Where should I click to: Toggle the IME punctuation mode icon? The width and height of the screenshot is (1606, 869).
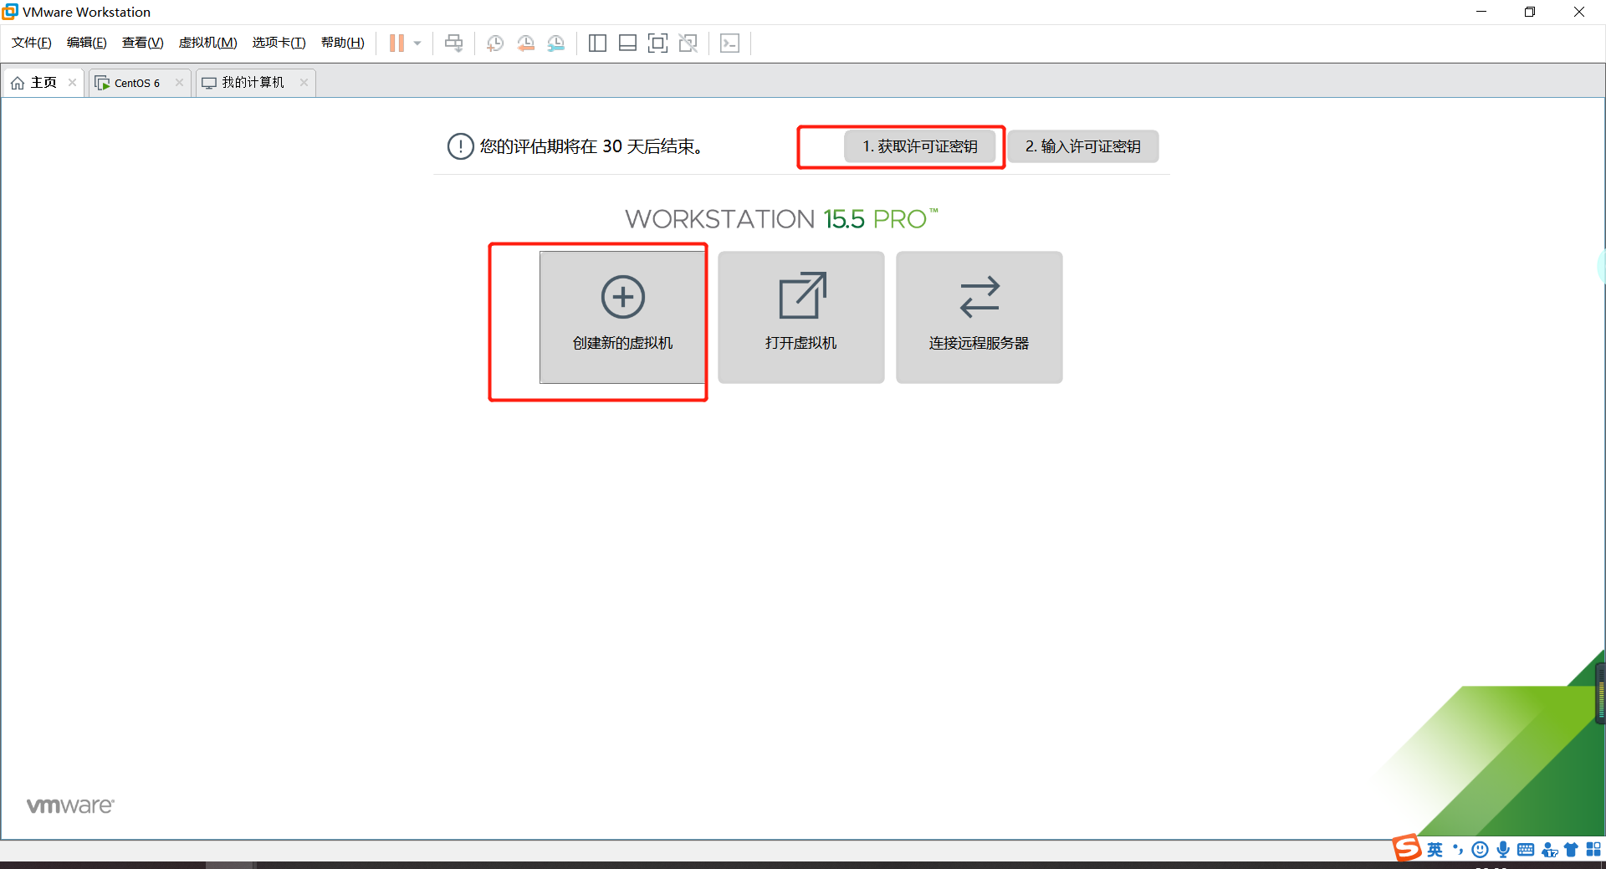coord(1458,850)
